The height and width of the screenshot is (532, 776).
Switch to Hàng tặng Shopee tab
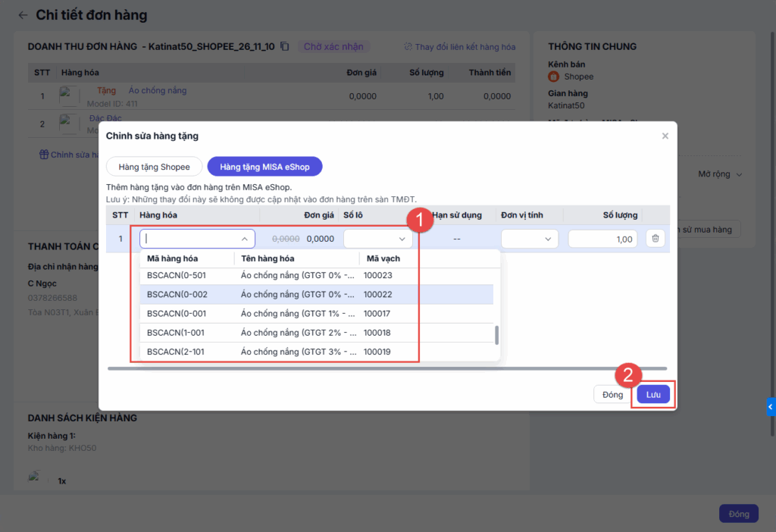coord(155,167)
